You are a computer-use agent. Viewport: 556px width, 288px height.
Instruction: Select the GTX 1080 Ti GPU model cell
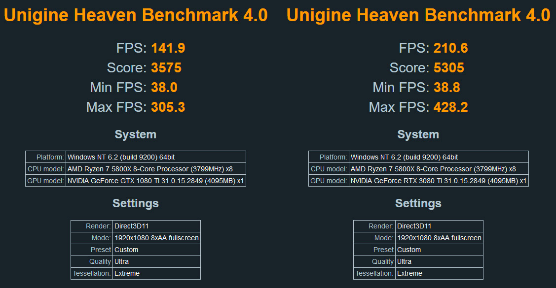[x=156, y=181]
